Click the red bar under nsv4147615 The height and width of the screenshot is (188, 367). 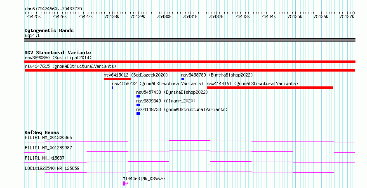coord(190,70)
